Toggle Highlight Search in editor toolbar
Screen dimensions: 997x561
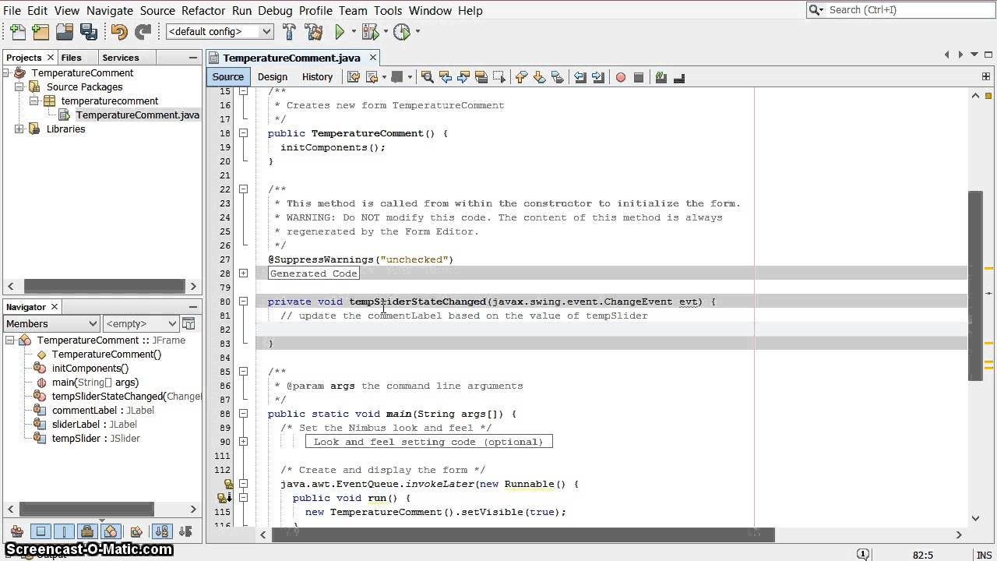click(x=481, y=77)
